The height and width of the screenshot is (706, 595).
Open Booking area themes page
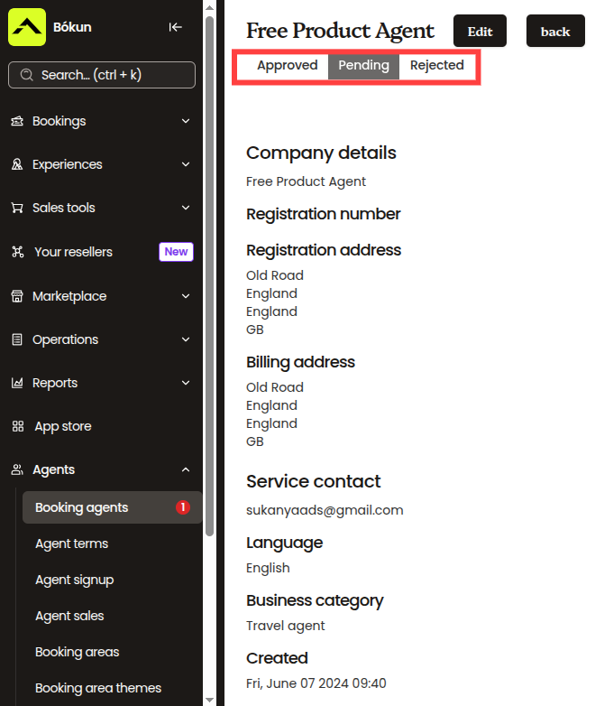98,688
